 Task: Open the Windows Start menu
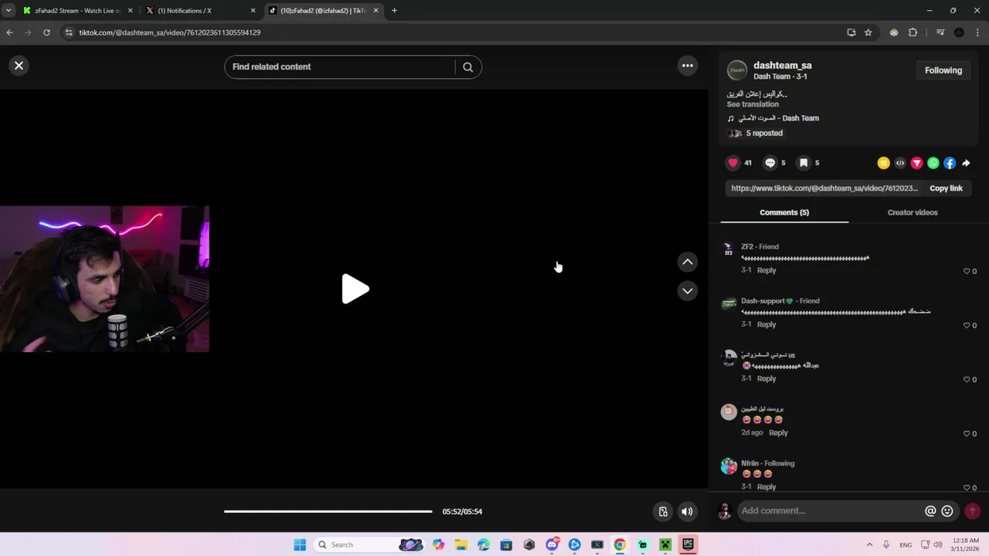[x=300, y=544]
